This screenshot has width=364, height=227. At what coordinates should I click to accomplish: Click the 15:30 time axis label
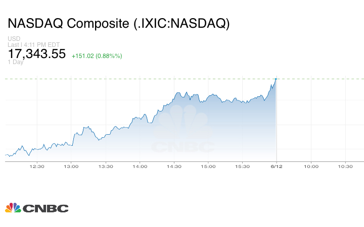point(243,166)
